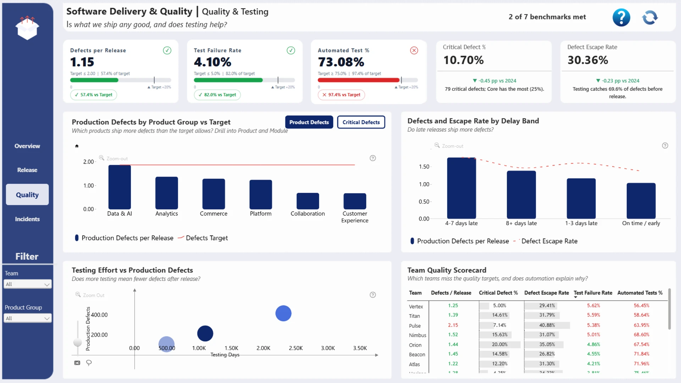Go to the Release page
Image resolution: width=681 pixels, height=383 pixels.
click(27, 170)
